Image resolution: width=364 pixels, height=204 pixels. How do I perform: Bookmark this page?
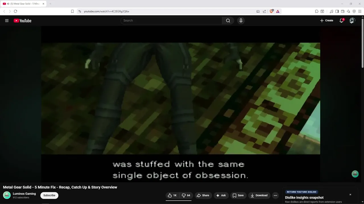[x=72, y=11]
